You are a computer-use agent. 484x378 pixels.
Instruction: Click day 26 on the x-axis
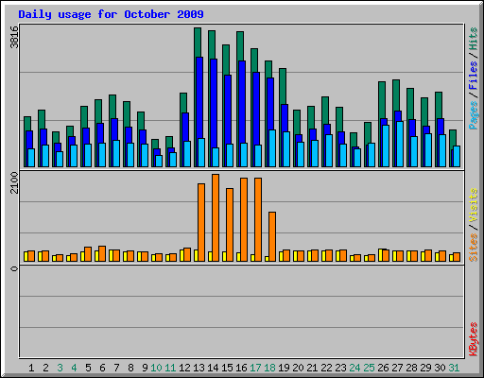pos(383,368)
